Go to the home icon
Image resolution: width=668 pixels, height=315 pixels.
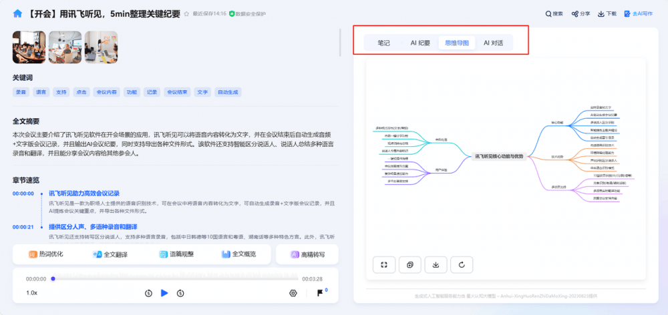(x=17, y=13)
